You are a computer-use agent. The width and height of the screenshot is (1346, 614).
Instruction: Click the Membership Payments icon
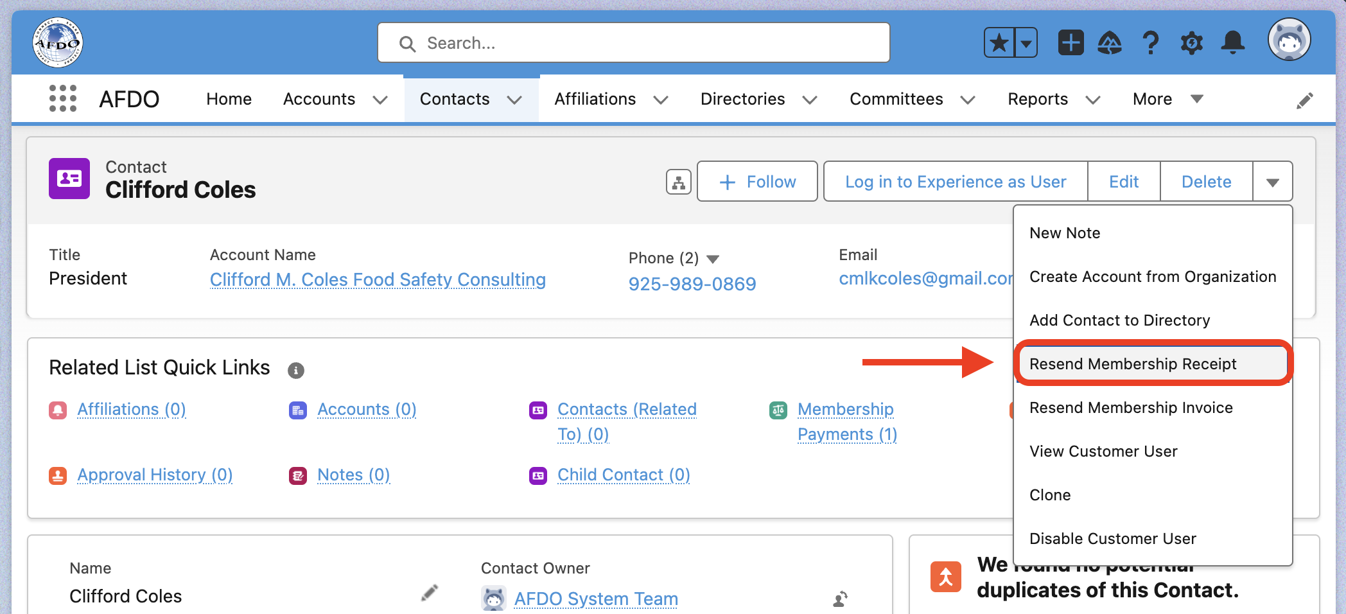[778, 410]
